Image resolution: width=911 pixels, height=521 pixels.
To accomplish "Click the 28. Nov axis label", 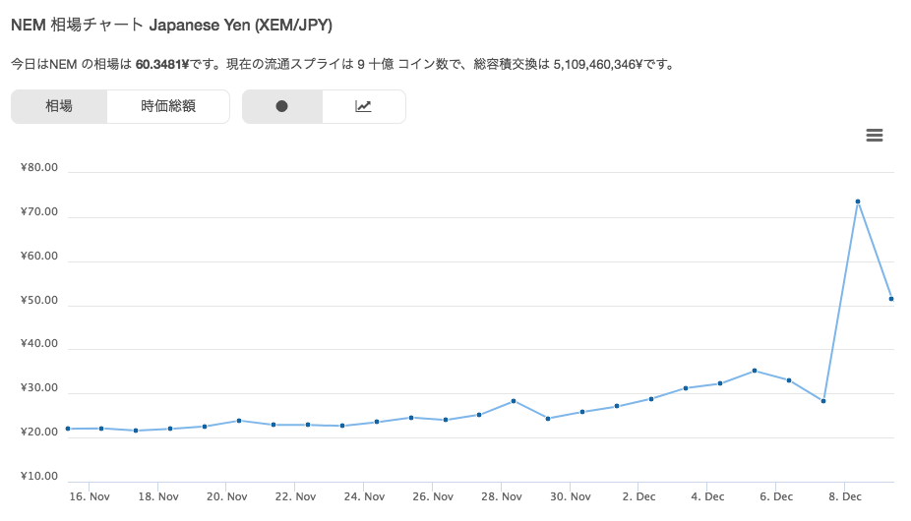I will tap(502, 496).
